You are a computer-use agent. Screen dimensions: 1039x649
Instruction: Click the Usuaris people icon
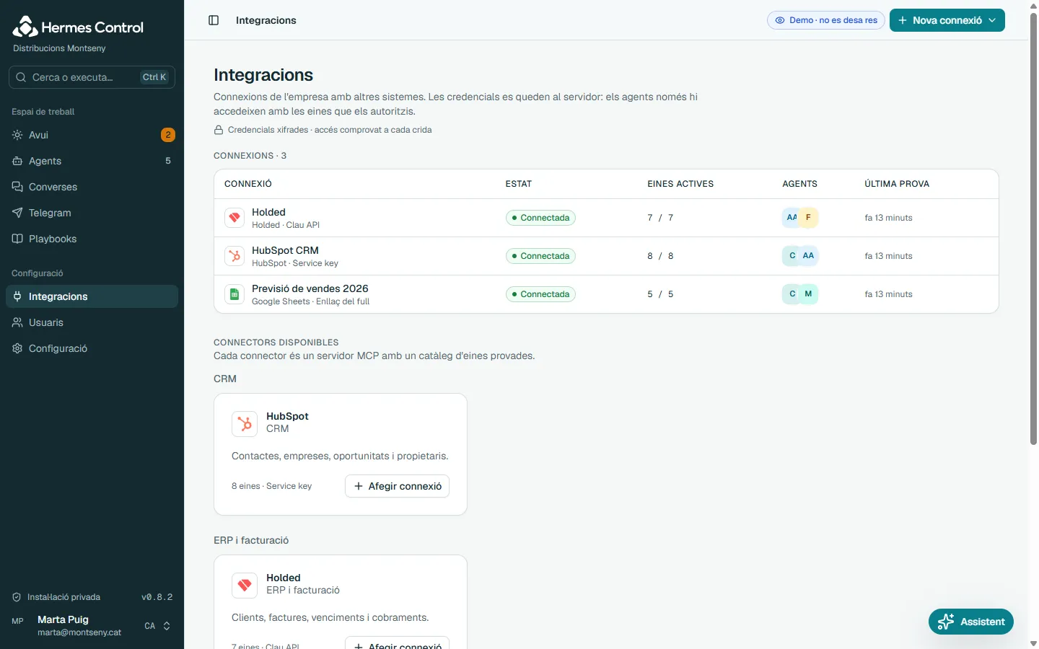point(17,322)
